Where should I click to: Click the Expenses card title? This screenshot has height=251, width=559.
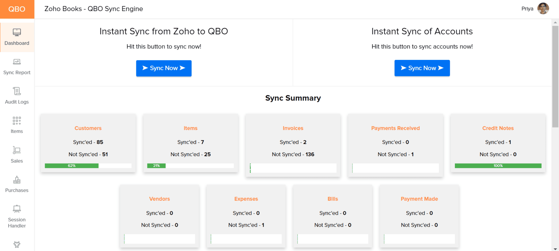(x=246, y=199)
